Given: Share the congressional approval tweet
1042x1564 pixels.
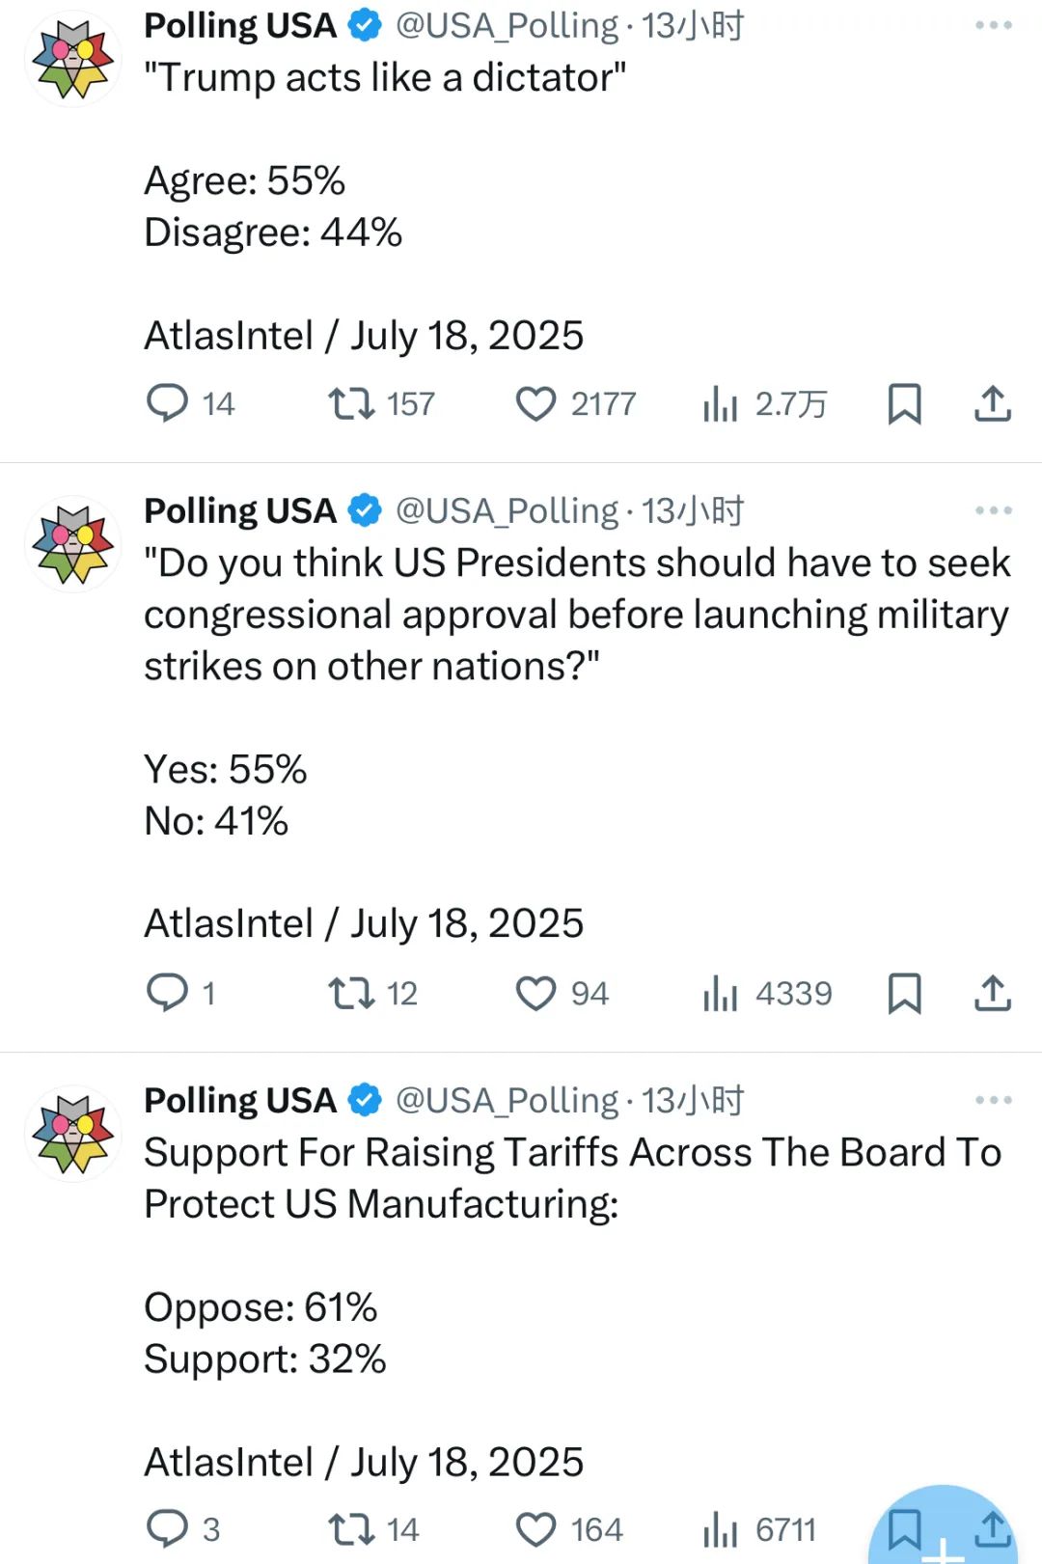Looking at the screenshot, I should [x=992, y=993].
